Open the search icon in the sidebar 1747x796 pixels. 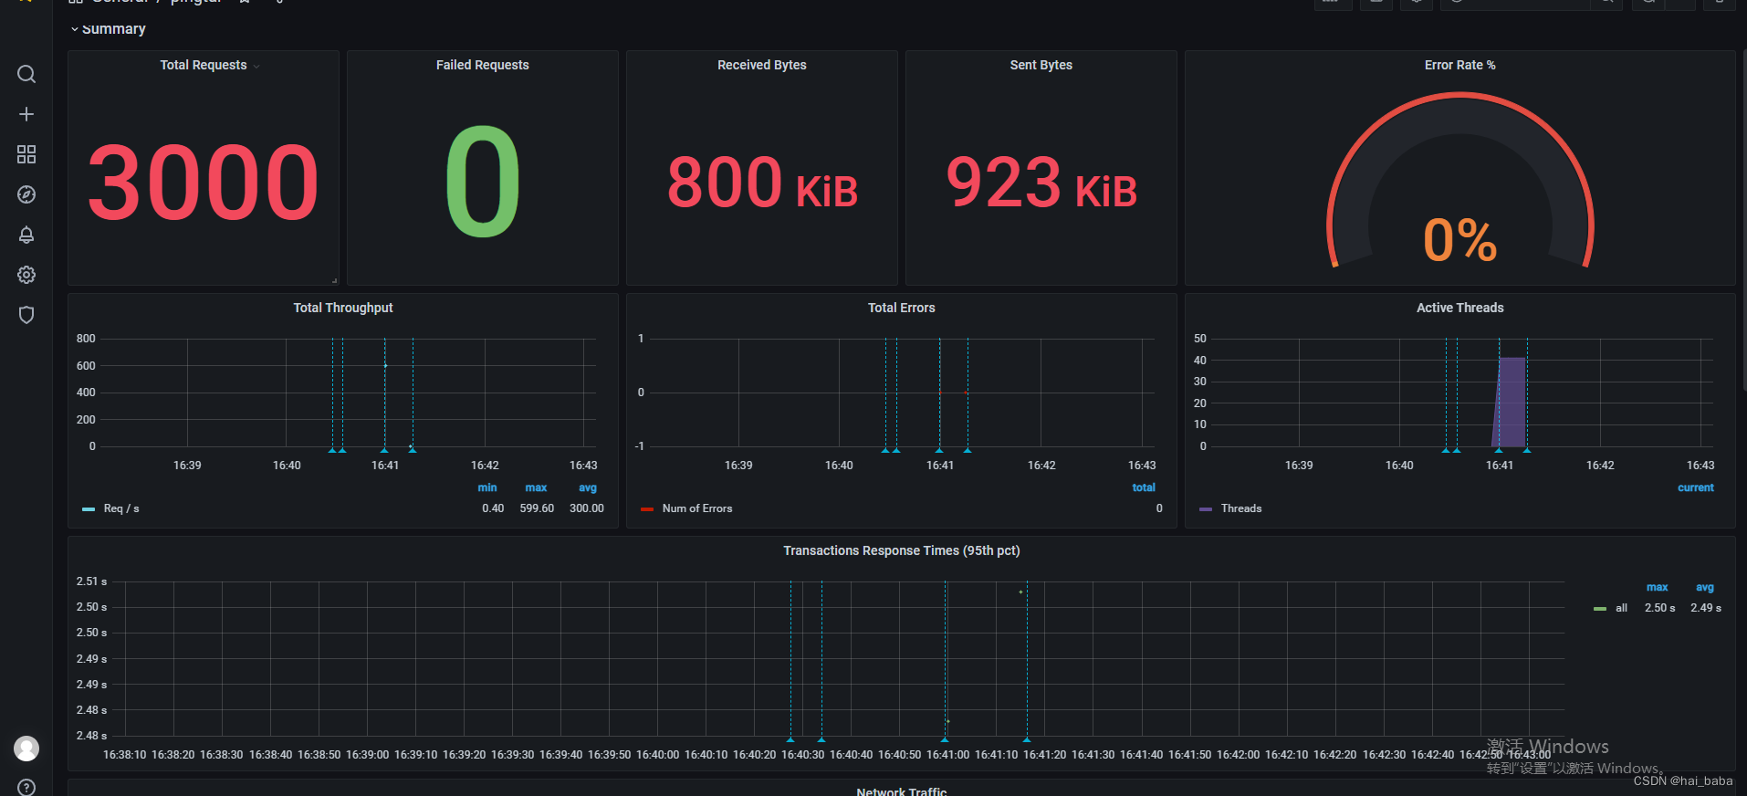(26, 74)
